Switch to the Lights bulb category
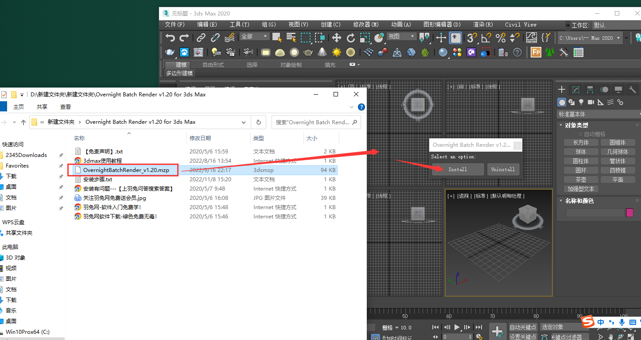Viewport: 641px width, 340px height. tap(581, 102)
